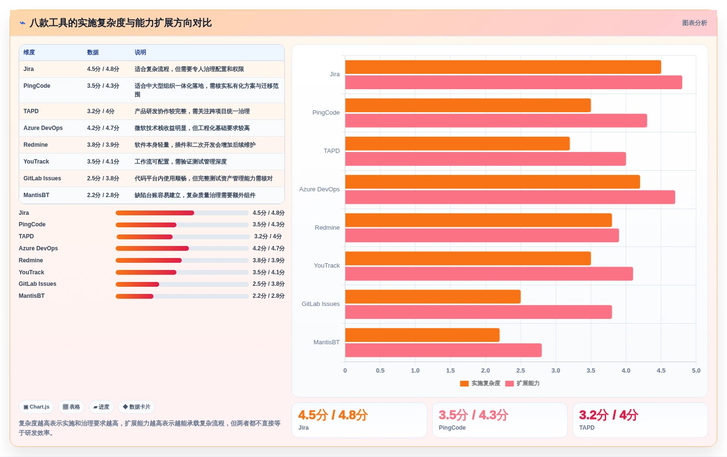Select the Redmine table row name
The width and height of the screenshot is (727, 457).
35,145
